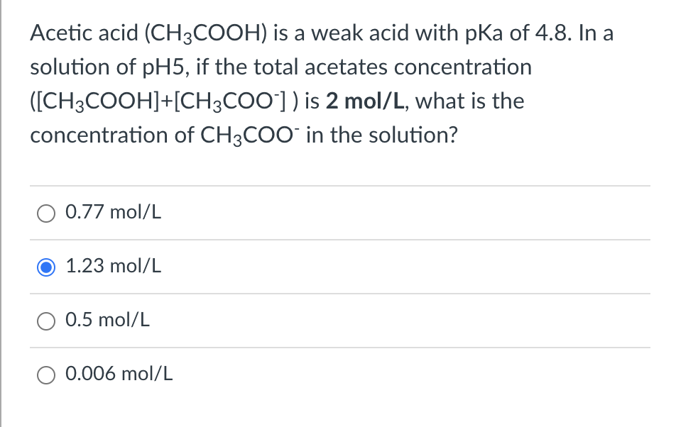676x427 pixels.
Task: Click the radio circle beside 0.006 mol/L
Action: (x=45, y=375)
